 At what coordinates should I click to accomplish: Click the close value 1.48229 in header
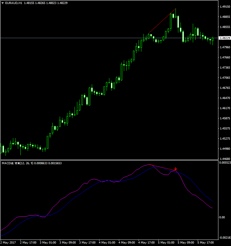tap(63, 3)
